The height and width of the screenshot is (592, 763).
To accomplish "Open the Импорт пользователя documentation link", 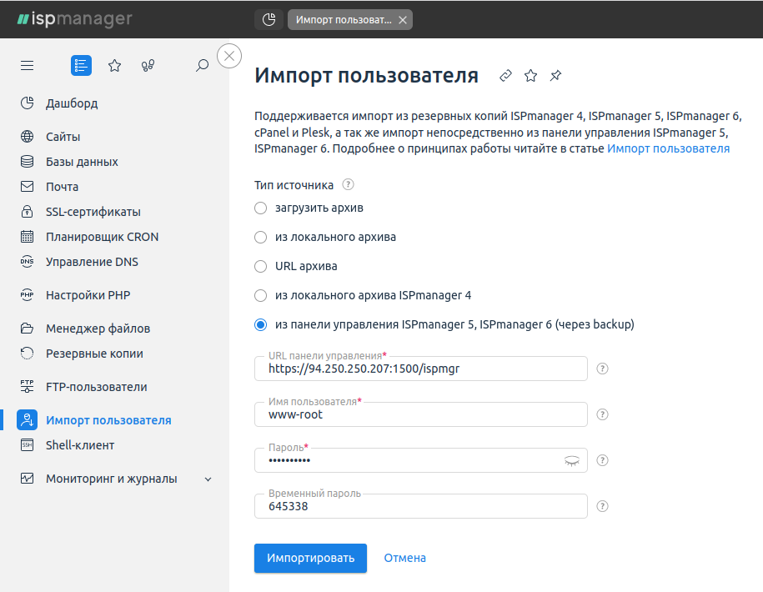I will [x=668, y=148].
